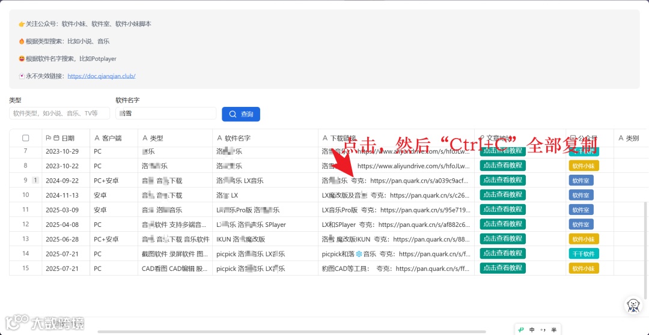This screenshot has width=649, height=335.
Task: Click the horizontal scrollbar at page bottom
Action: point(292,331)
